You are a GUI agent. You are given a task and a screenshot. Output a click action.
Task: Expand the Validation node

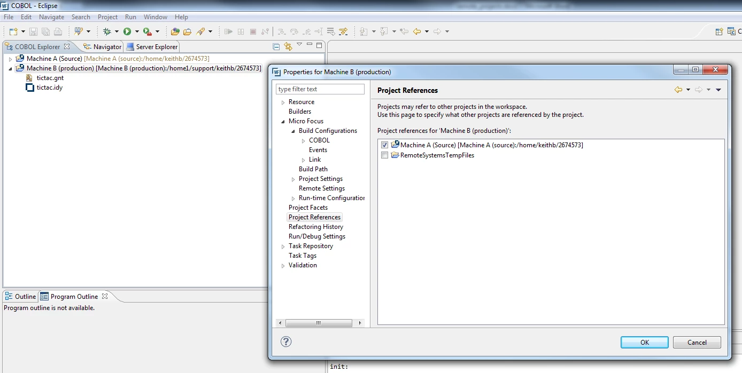283,266
